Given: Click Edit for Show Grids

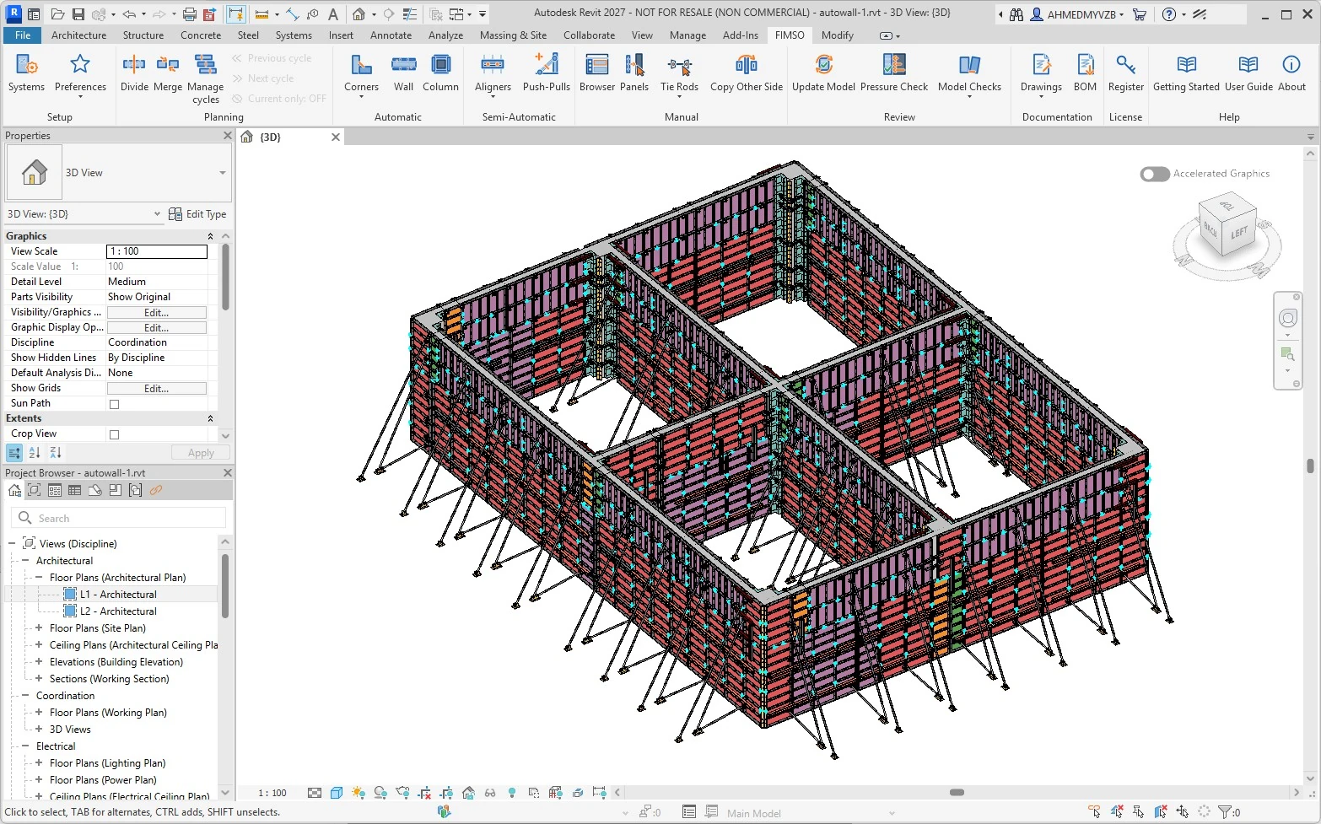Looking at the screenshot, I should click(x=156, y=388).
